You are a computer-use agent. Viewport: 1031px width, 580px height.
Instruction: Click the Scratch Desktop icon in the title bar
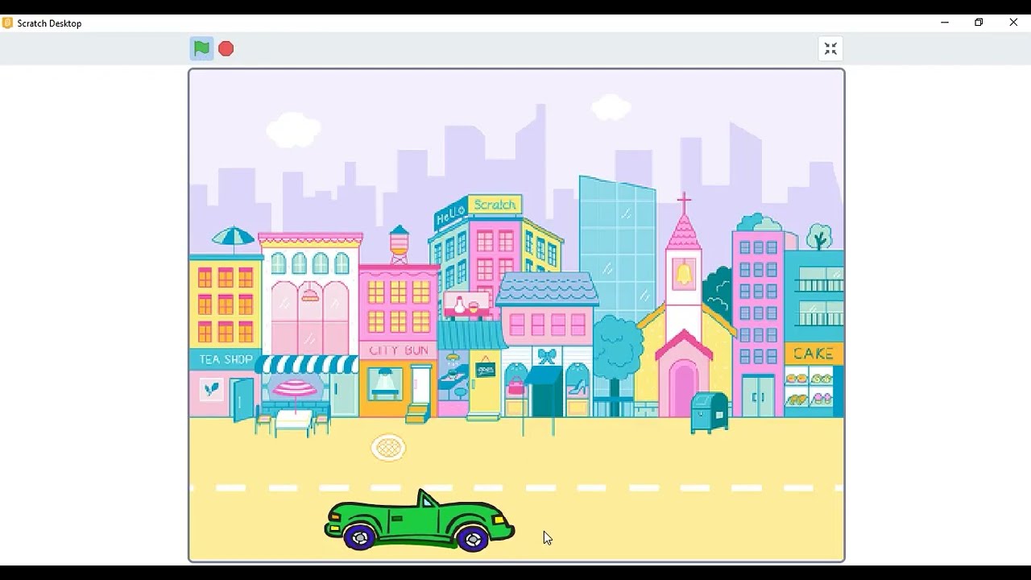pos(8,23)
